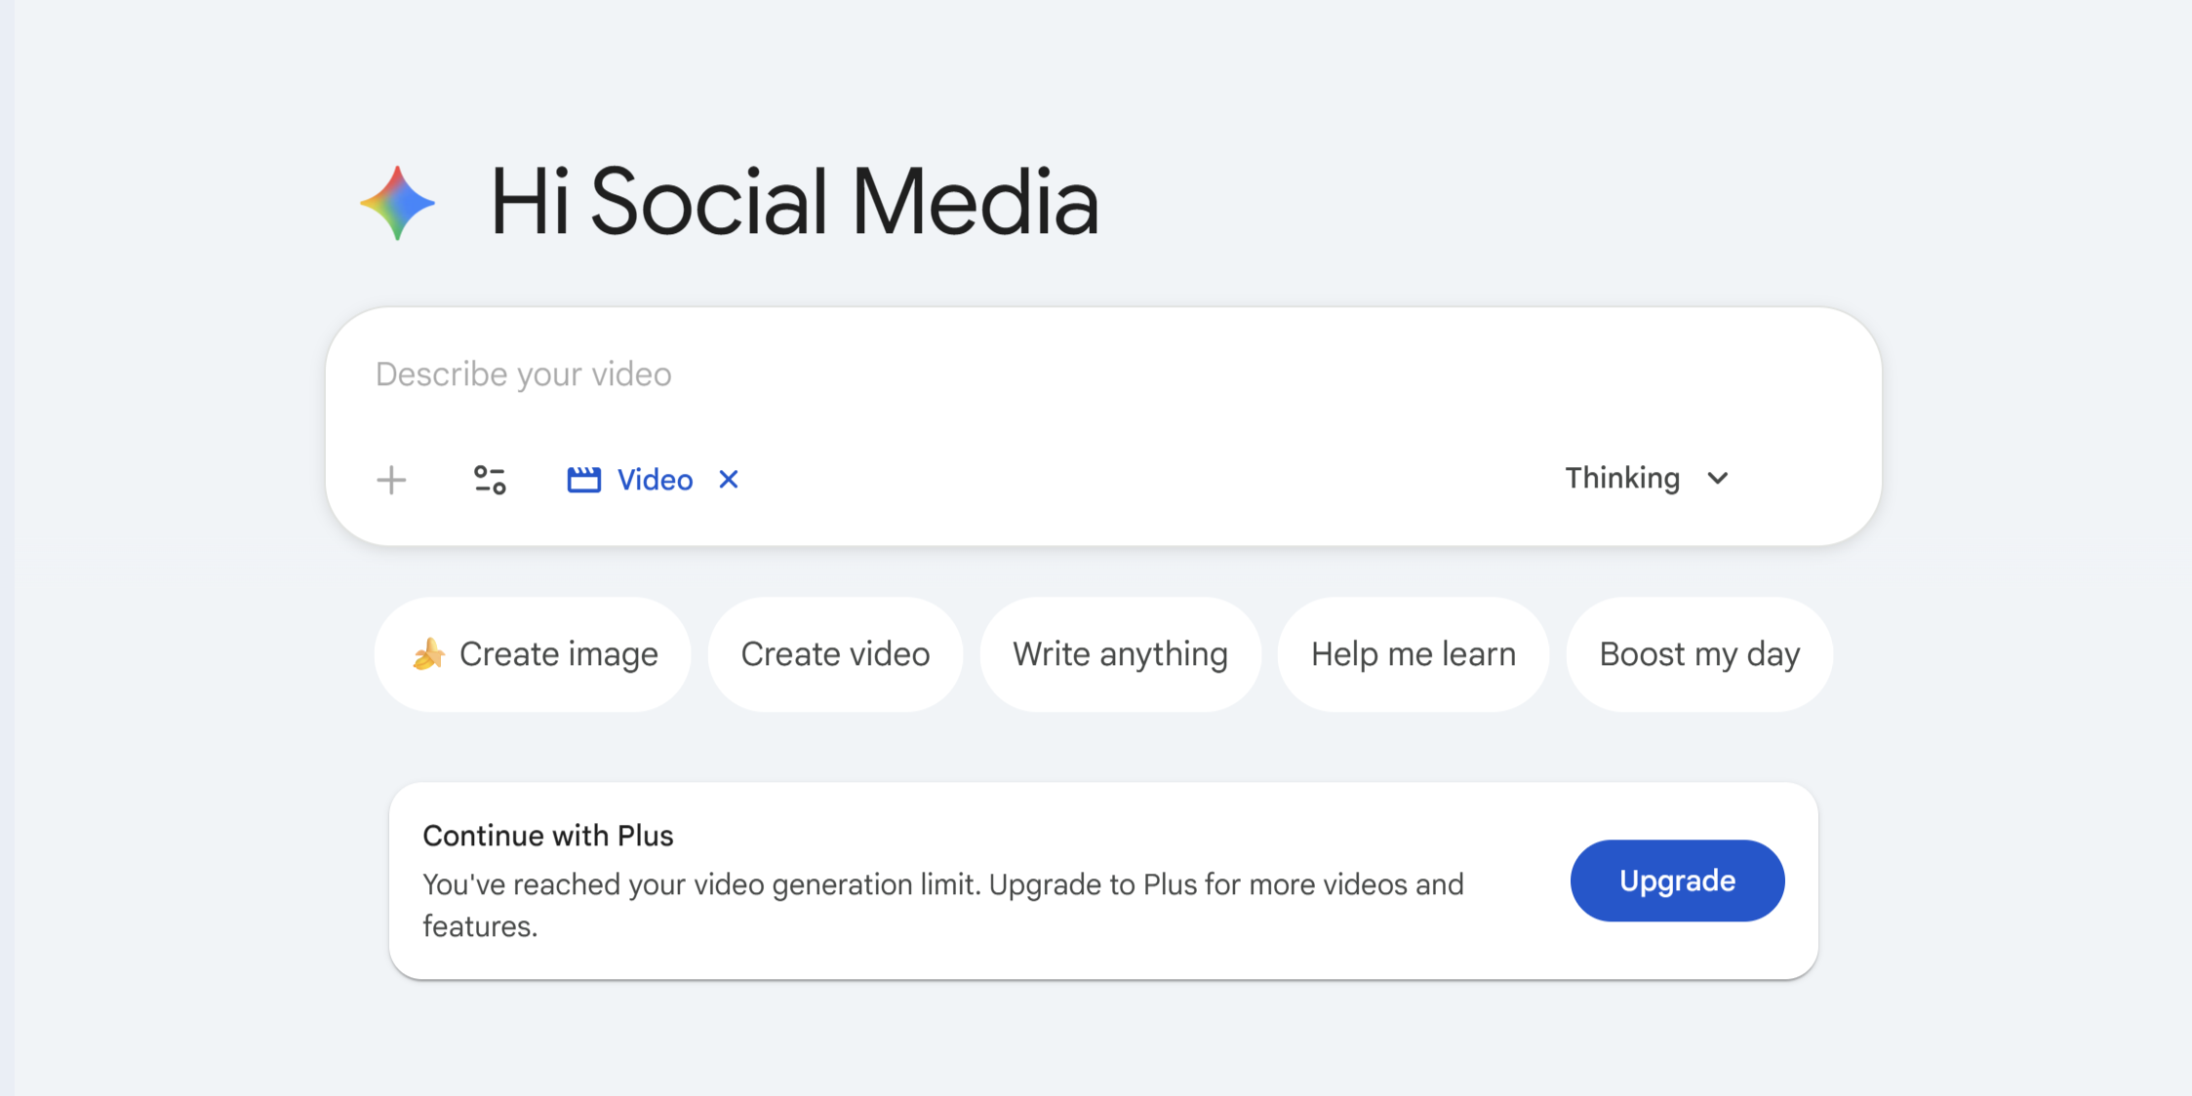
Task: Remove the Video tool with X
Action: coord(729,480)
